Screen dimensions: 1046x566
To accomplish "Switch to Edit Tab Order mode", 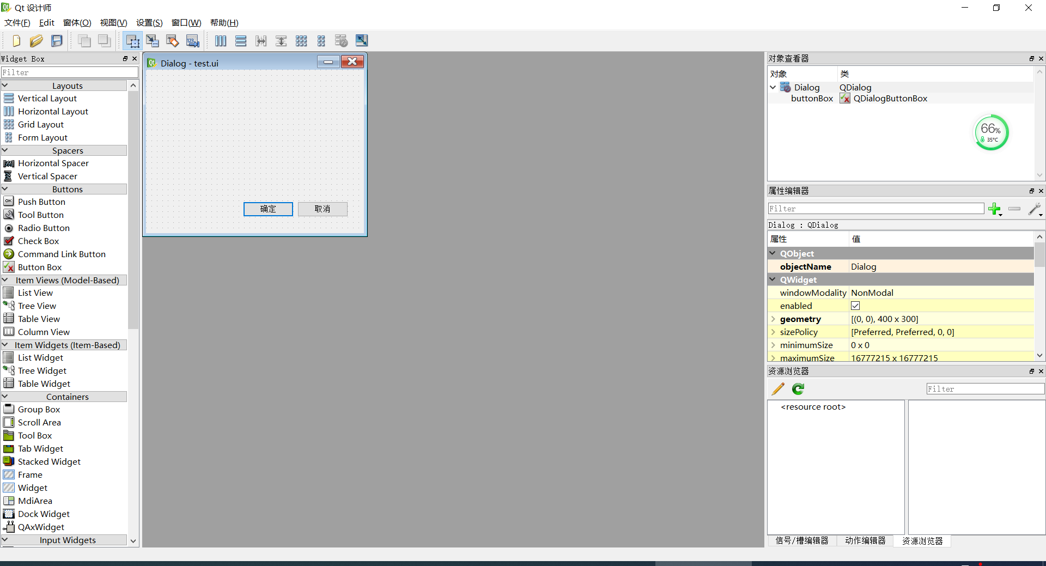I will click(192, 41).
